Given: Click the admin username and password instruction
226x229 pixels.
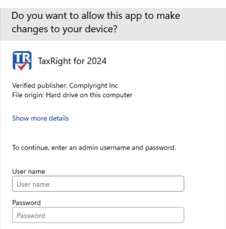Looking at the screenshot, I should pyautogui.click(x=94, y=148).
